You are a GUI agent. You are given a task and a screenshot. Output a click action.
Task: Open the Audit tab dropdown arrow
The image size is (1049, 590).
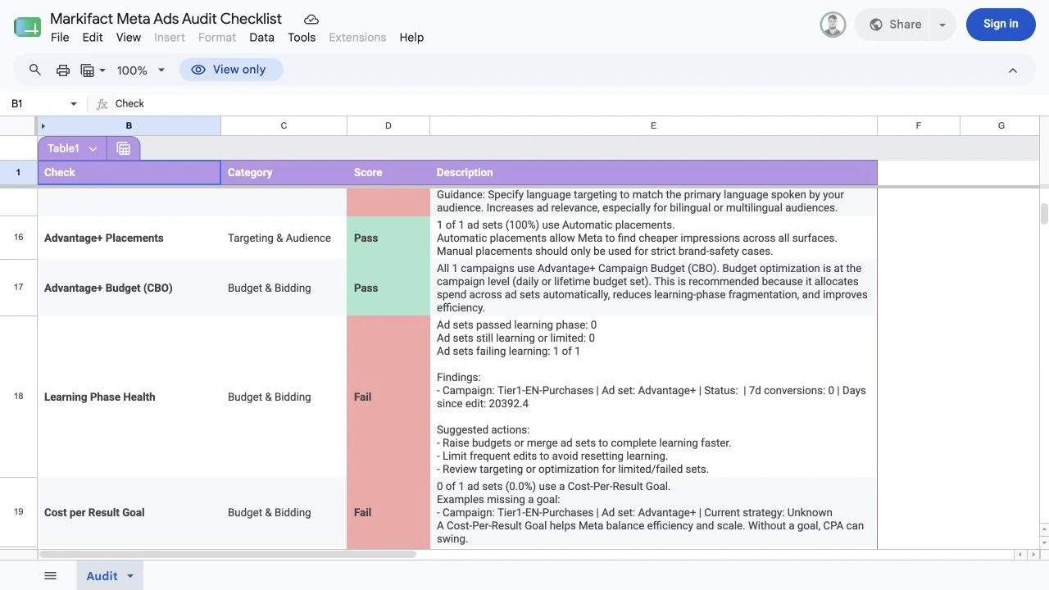coord(129,576)
